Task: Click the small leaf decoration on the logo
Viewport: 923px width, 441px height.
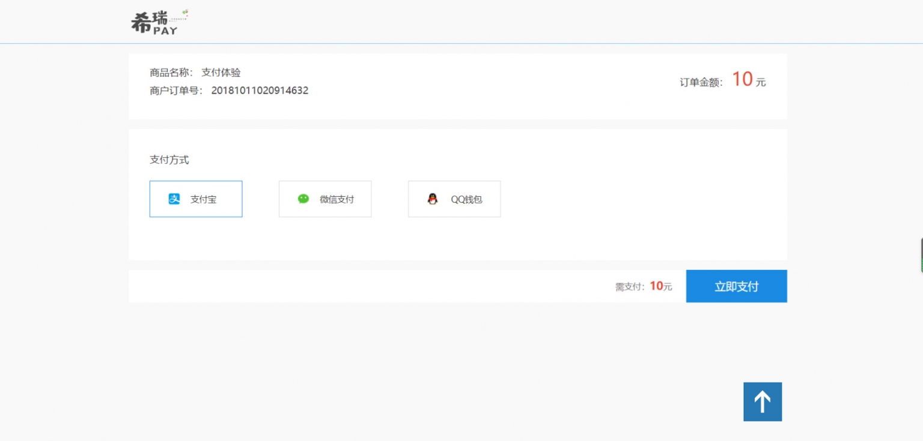Action: [186, 11]
